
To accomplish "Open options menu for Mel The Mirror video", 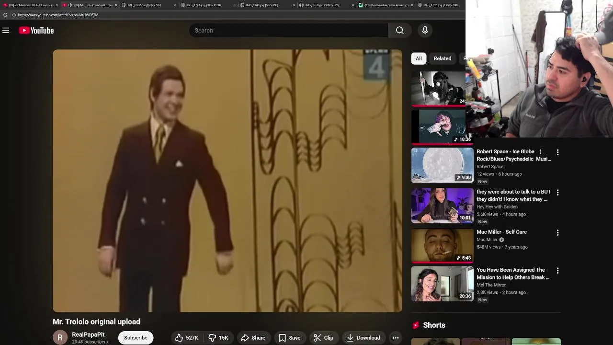I will (x=557, y=271).
